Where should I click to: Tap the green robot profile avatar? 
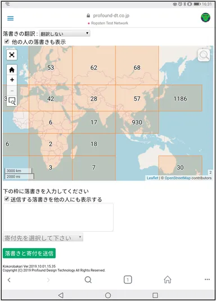click(205, 17)
